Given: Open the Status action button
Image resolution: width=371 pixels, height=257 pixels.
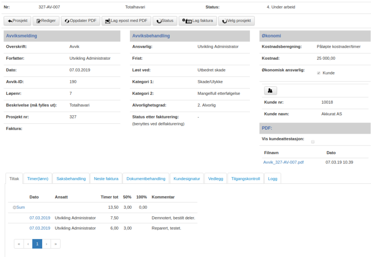Looking at the screenshot, I should [165, 21].
